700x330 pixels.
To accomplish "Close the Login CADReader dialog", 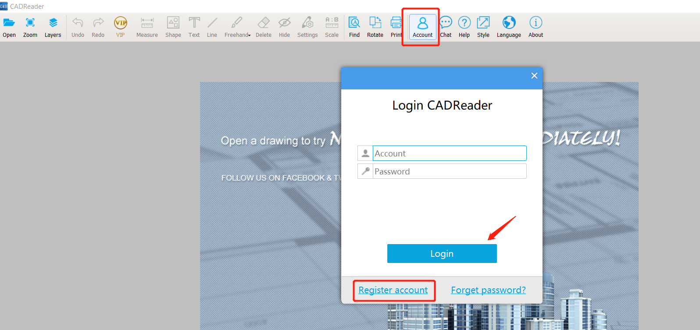I will (x=534, y=76).
